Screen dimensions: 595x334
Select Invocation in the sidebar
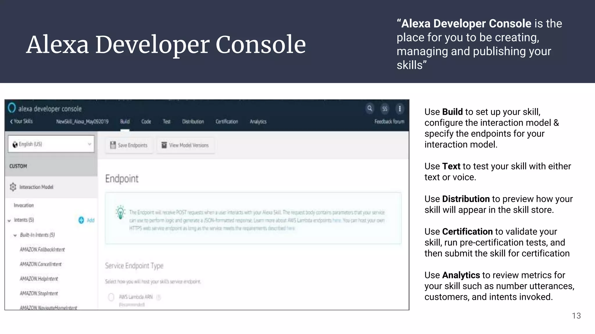24,205
